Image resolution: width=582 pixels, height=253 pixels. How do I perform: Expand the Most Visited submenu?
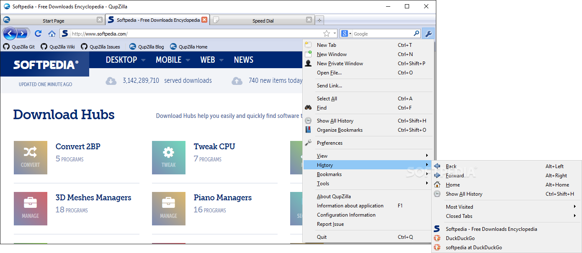(x=506, y=207)
